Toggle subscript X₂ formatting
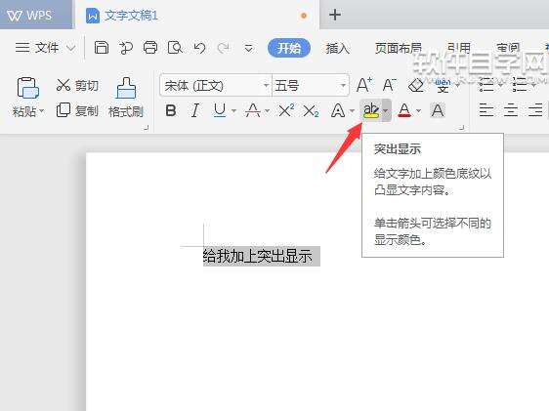The image size is (549, 411). coord(311,111)
